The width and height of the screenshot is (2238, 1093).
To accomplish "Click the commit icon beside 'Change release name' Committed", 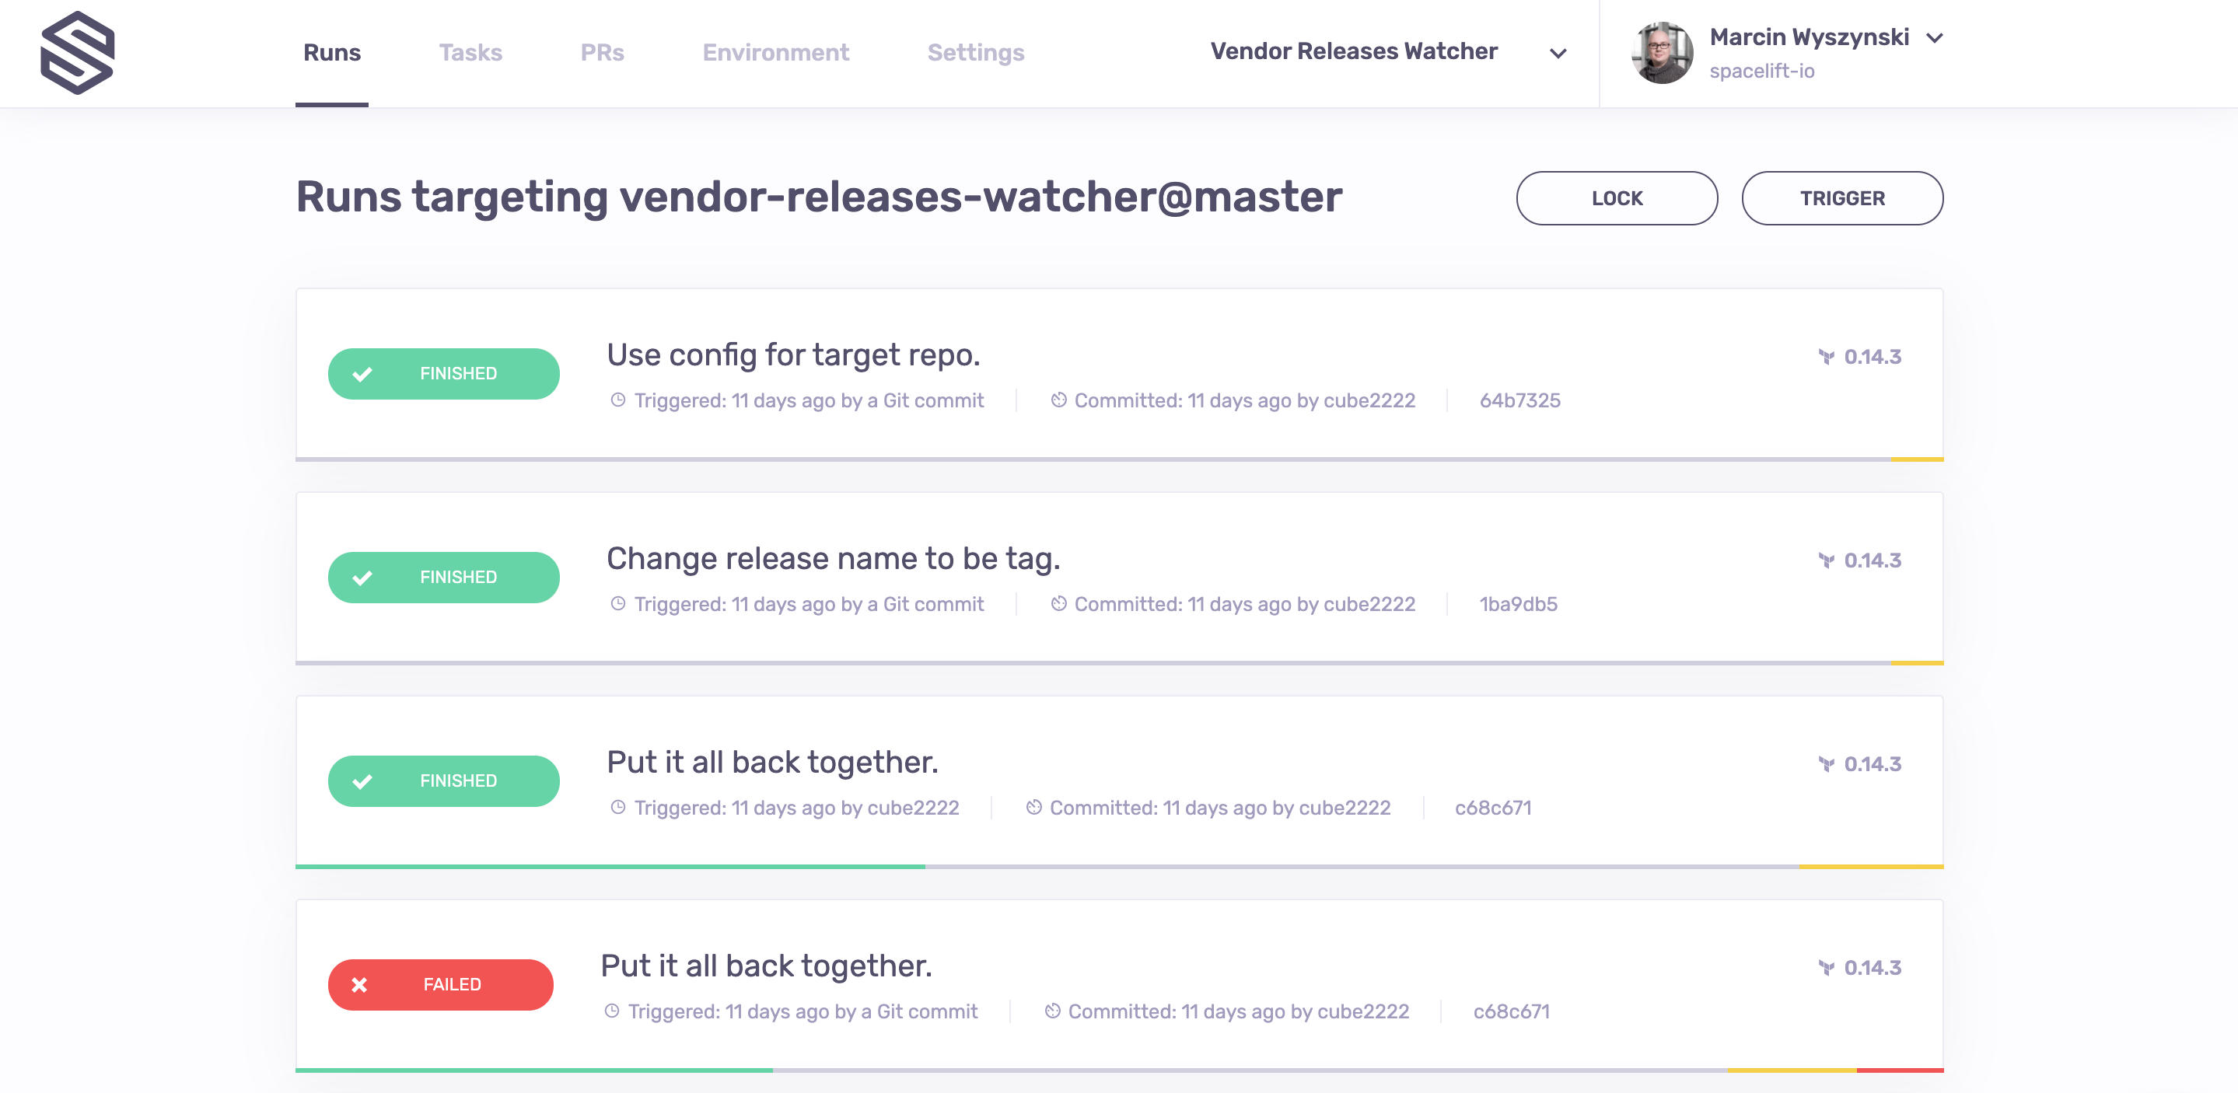I will point(1058,604).
